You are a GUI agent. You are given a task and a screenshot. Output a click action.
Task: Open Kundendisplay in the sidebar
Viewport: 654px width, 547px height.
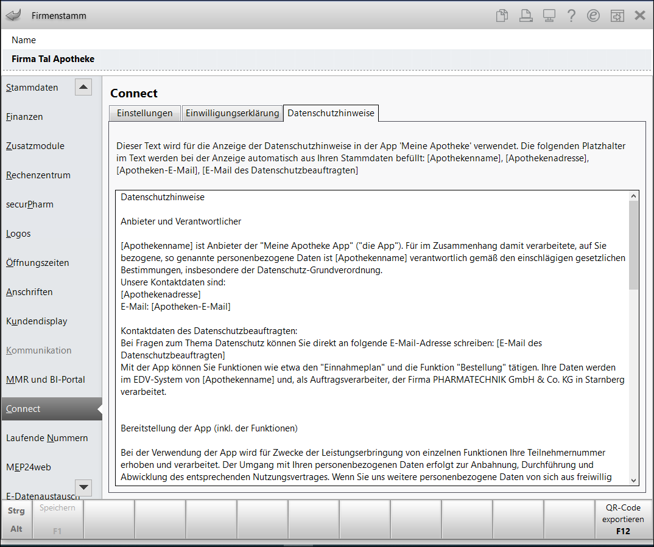(37, 321)
